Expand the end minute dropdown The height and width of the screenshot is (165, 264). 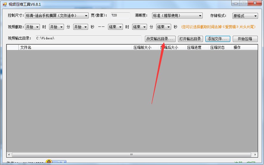(139, 27)
